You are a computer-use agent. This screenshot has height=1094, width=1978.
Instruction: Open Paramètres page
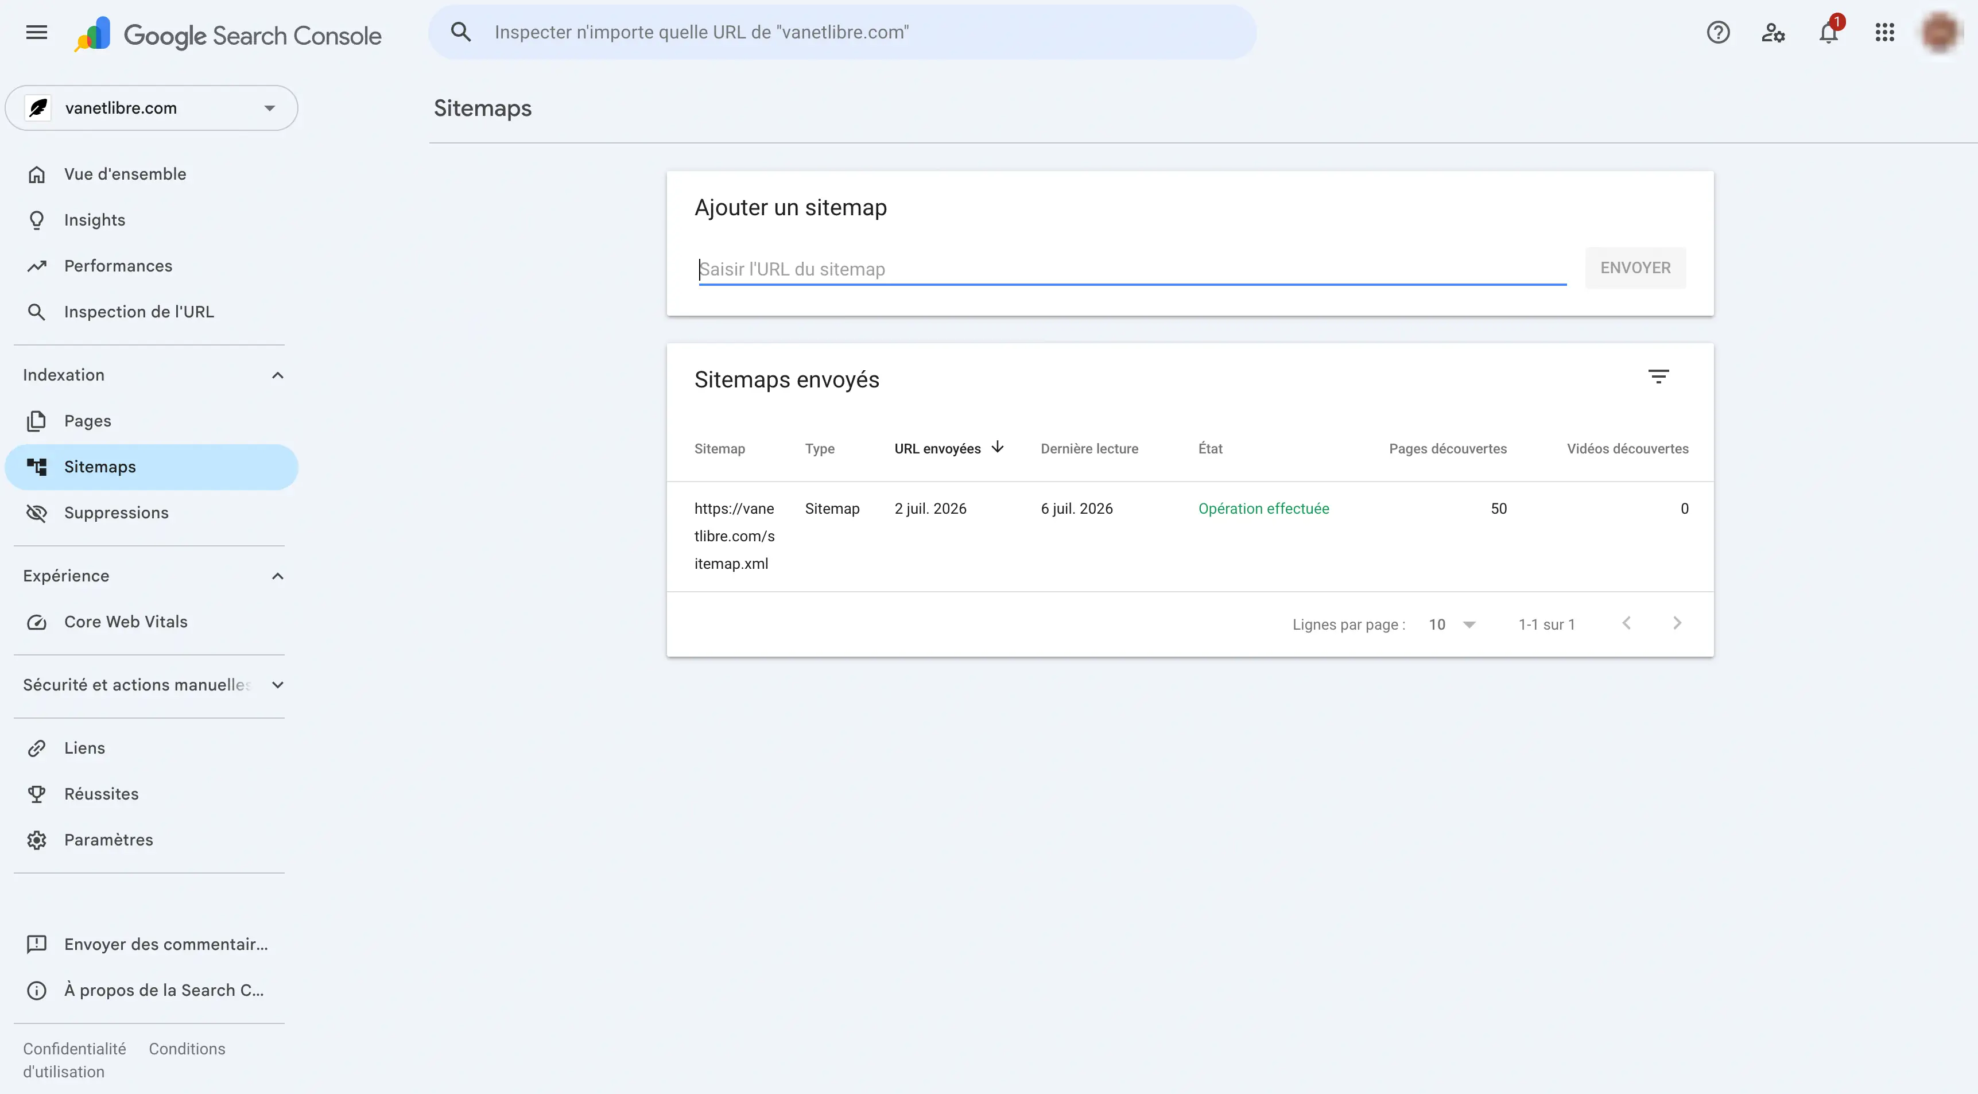[x=152, y=840]
